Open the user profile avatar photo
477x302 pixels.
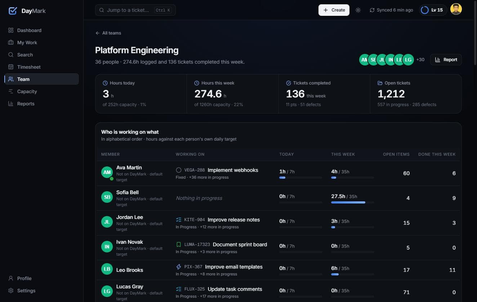point(456,10)
